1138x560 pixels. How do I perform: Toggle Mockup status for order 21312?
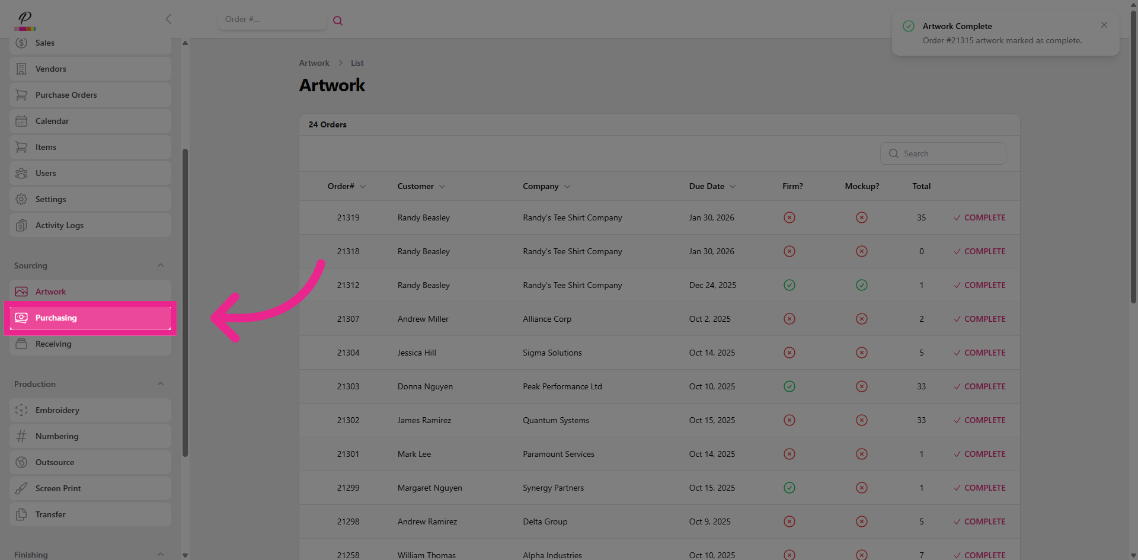point(861,285)
